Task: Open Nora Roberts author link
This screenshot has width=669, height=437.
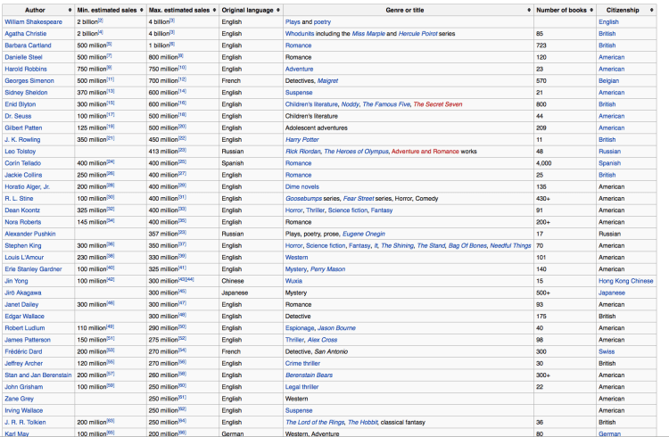Action: (x=23, y=222)
